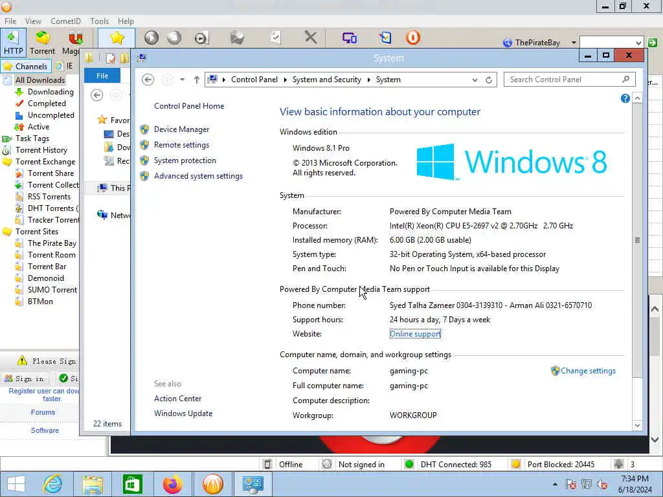Click the Search Control Panel field
The width and height of the screenshot is (663, 497).
(569, 80)
